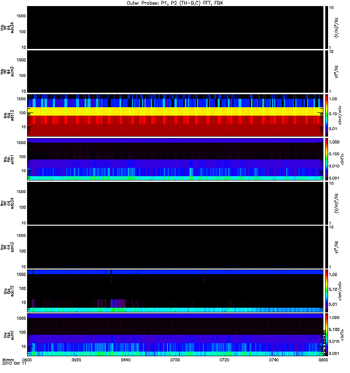Click the thb fff scm3 spectrogram panel

click(175, 71)
